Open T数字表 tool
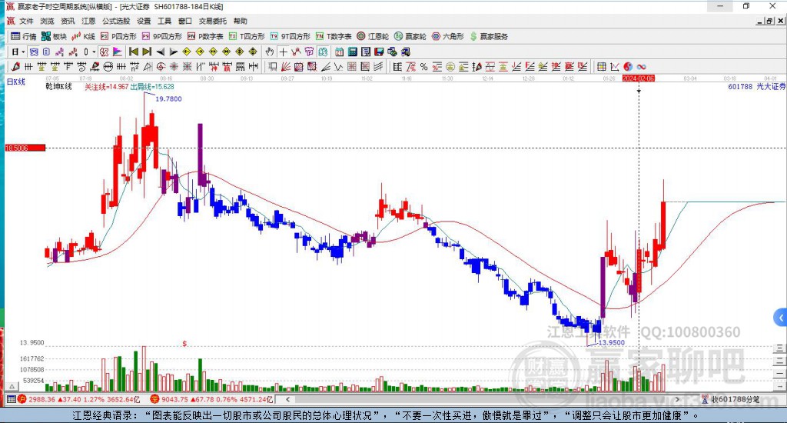Screen dimensions: 787x423 (x=334, y=36)
